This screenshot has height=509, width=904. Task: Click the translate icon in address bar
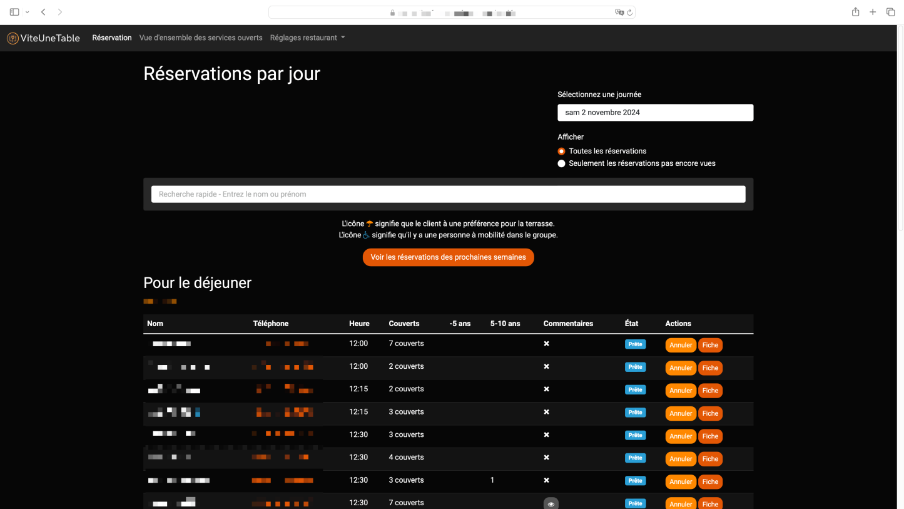click(x=619, y=13)
